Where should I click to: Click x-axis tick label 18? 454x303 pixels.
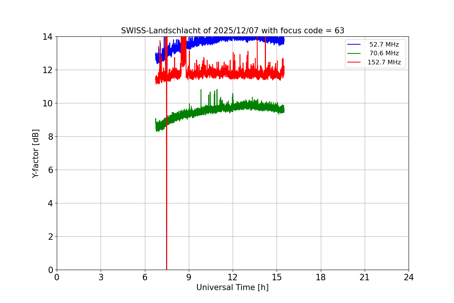click(x=321, y=278)
